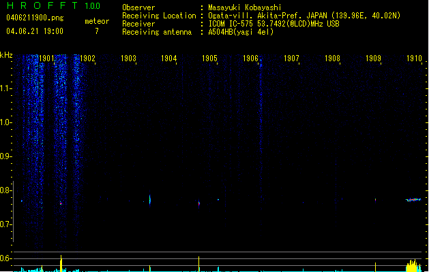Click antenna value A504HB(yagi 4el)

[x=241, y=32]
